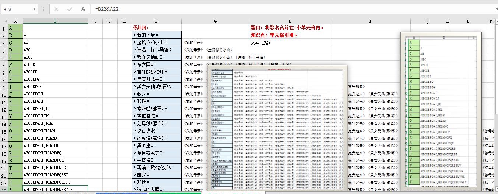Click the Cancel (X) icon in formula bar
Image resolution: width=498 pixels, height=194 pixels.
click(x=56, y=9)
